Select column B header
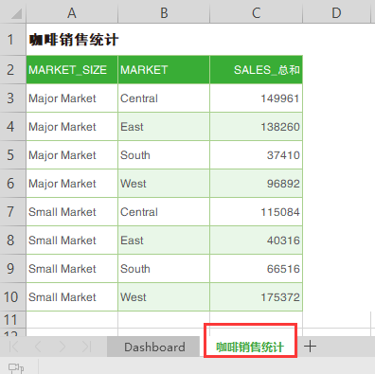The image size is (375, 374). (x=164, y=13)
